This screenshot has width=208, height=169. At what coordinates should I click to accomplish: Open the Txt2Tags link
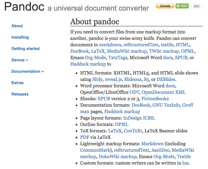[118, 58]
